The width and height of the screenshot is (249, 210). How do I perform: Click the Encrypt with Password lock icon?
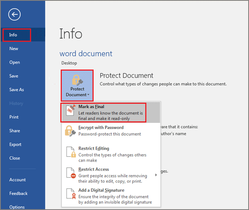[71, 131]
